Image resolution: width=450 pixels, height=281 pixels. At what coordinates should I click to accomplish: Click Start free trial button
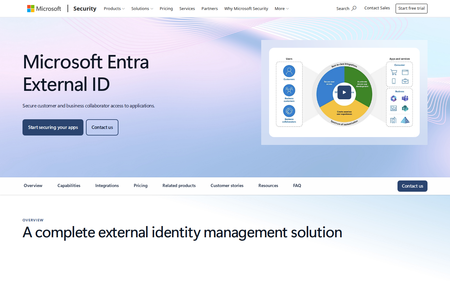412,8
